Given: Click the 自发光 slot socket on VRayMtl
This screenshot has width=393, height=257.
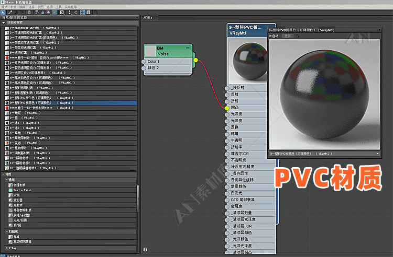Looking at the screenshot, I should 227,194.
